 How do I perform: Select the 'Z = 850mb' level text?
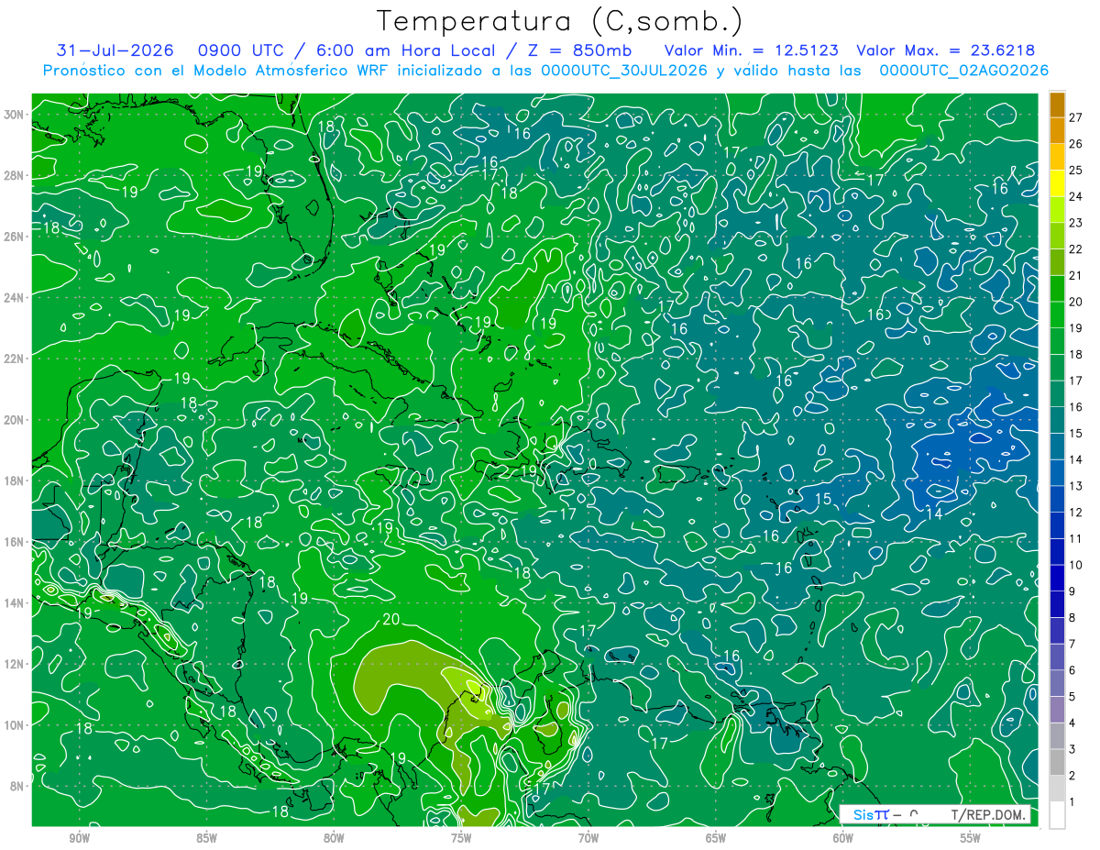[x=581, y=50]
